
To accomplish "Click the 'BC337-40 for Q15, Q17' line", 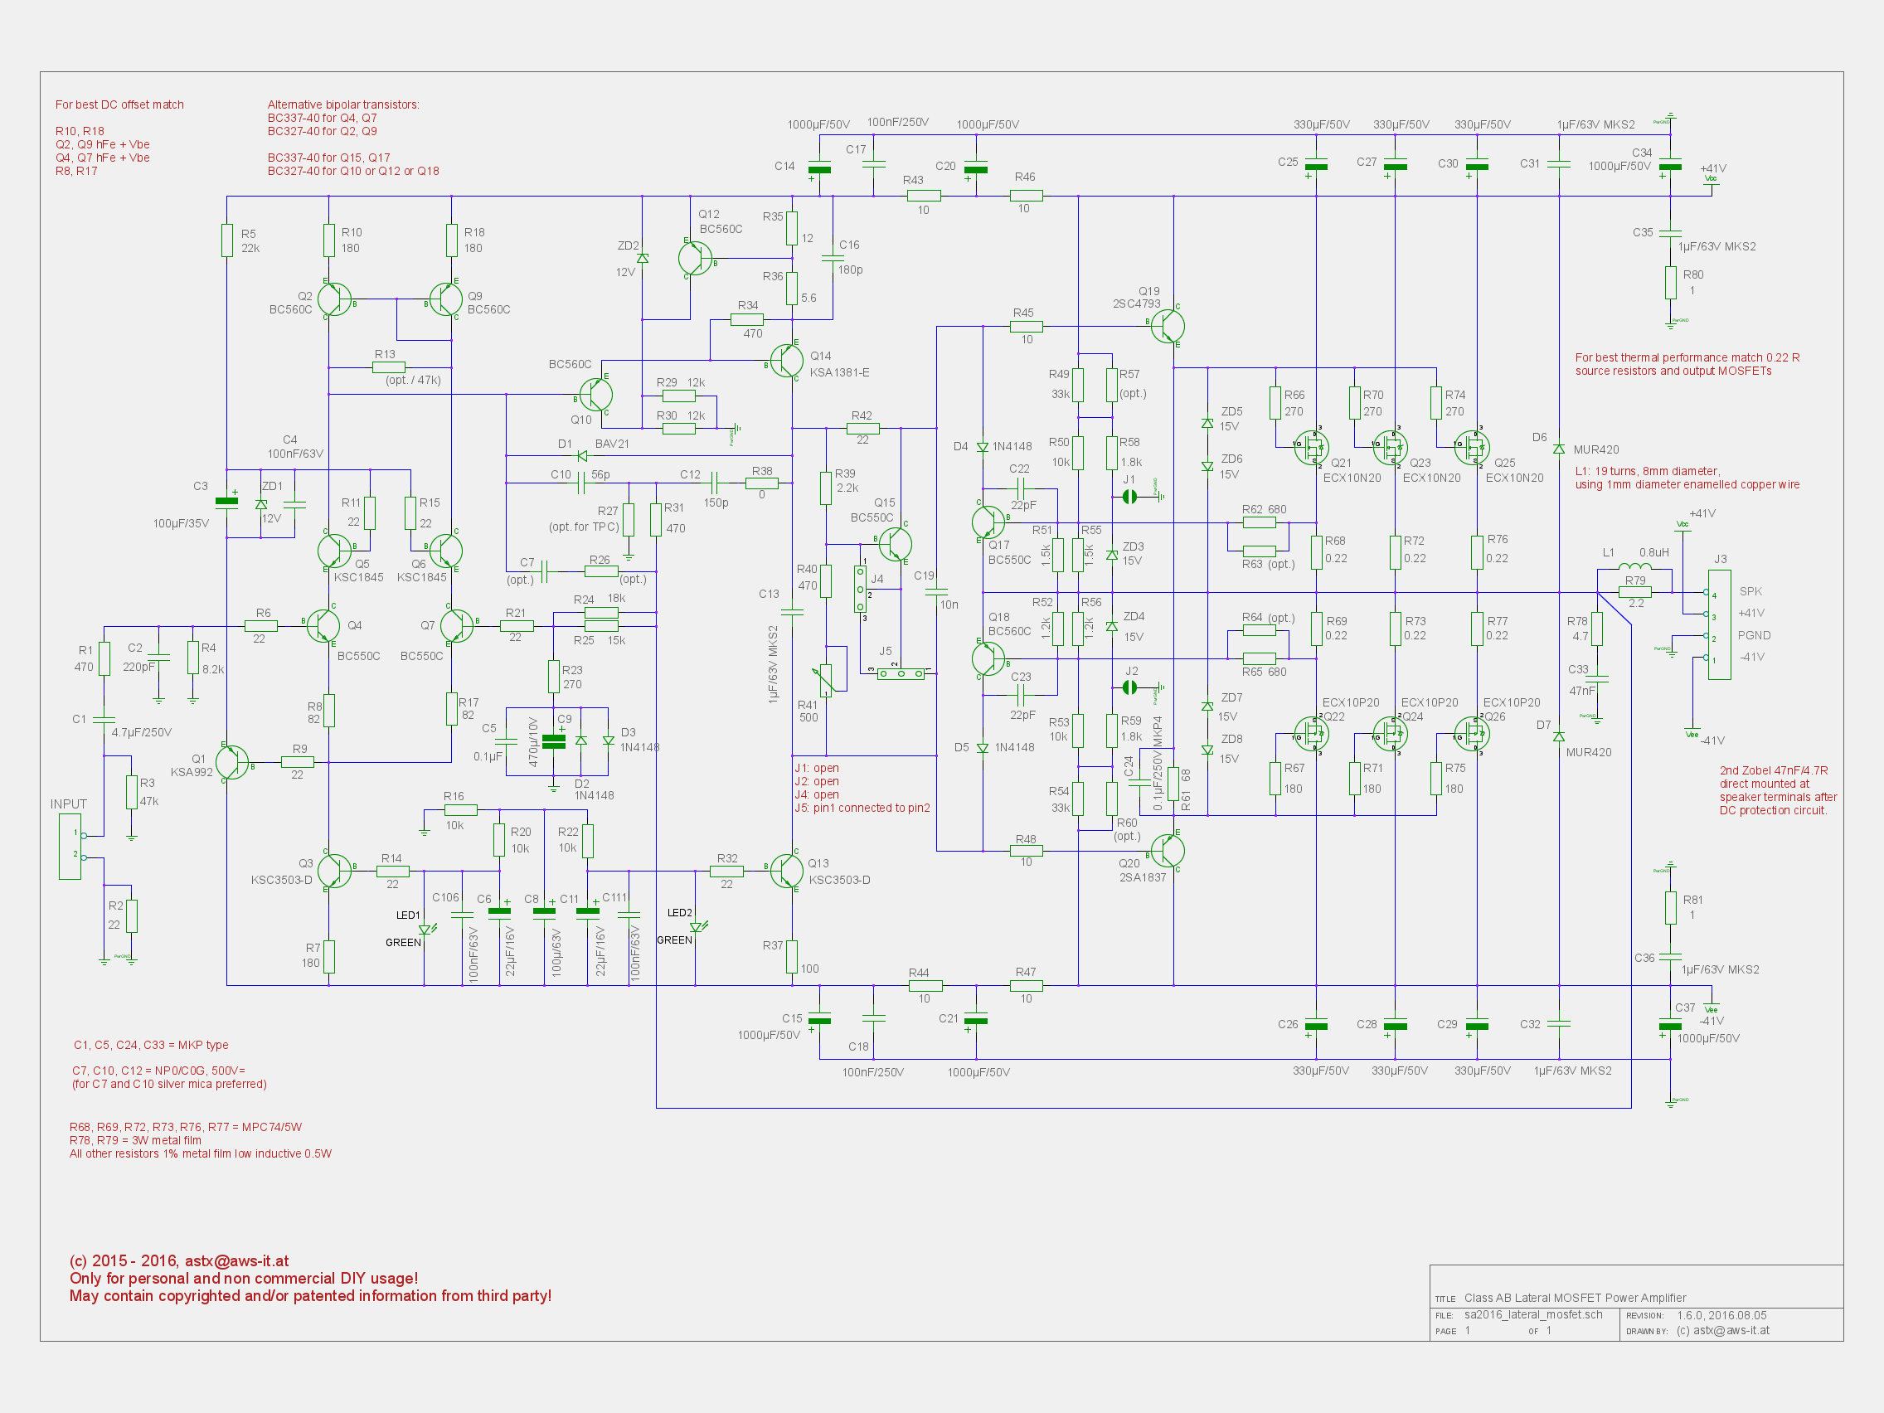I will coord(328,158).
